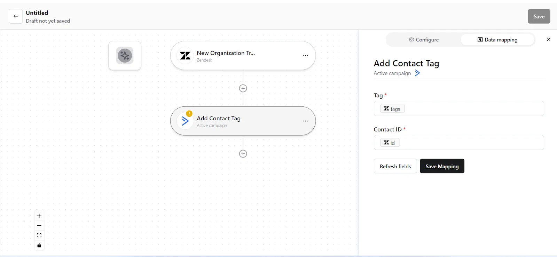The image size is (557, 257).
Task: Zoom out of the canvas
Action: tap(39, 226)
